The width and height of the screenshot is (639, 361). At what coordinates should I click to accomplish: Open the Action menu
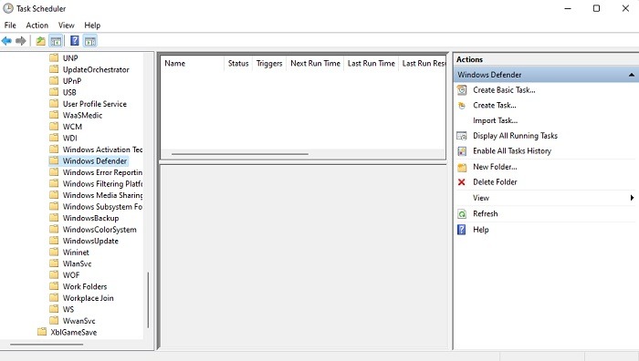tap(37, 26)
